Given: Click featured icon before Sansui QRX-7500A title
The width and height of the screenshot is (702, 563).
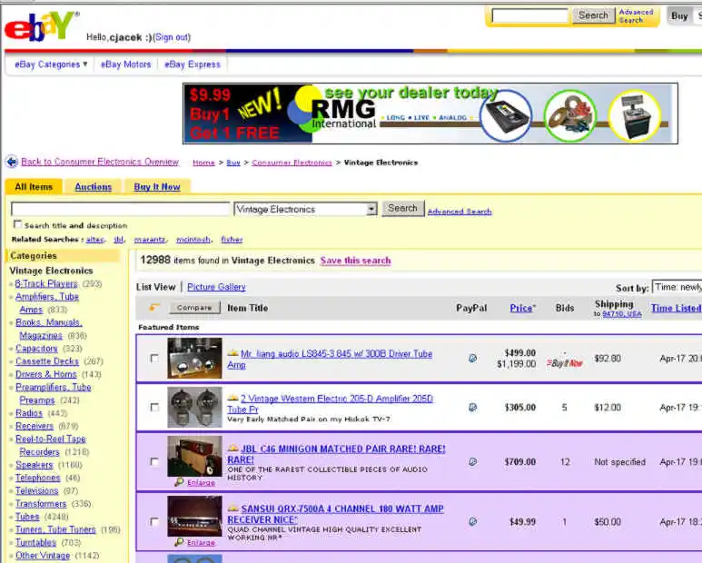Looking at the screenshot, I should pyautogui.click(x=232, y=508).
